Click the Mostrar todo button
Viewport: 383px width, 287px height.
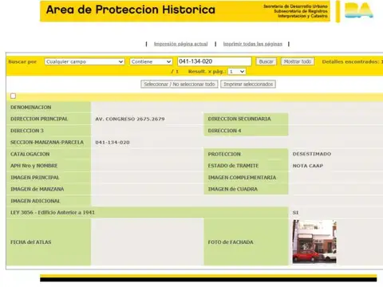click(298, 61)
